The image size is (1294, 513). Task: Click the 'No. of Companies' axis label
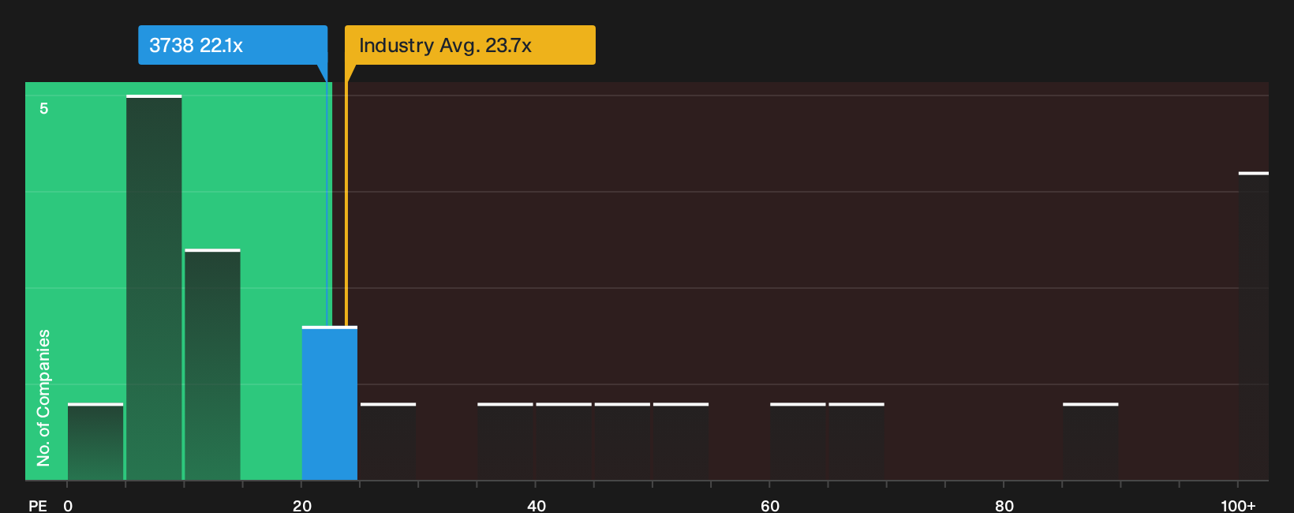pos(43,398)
